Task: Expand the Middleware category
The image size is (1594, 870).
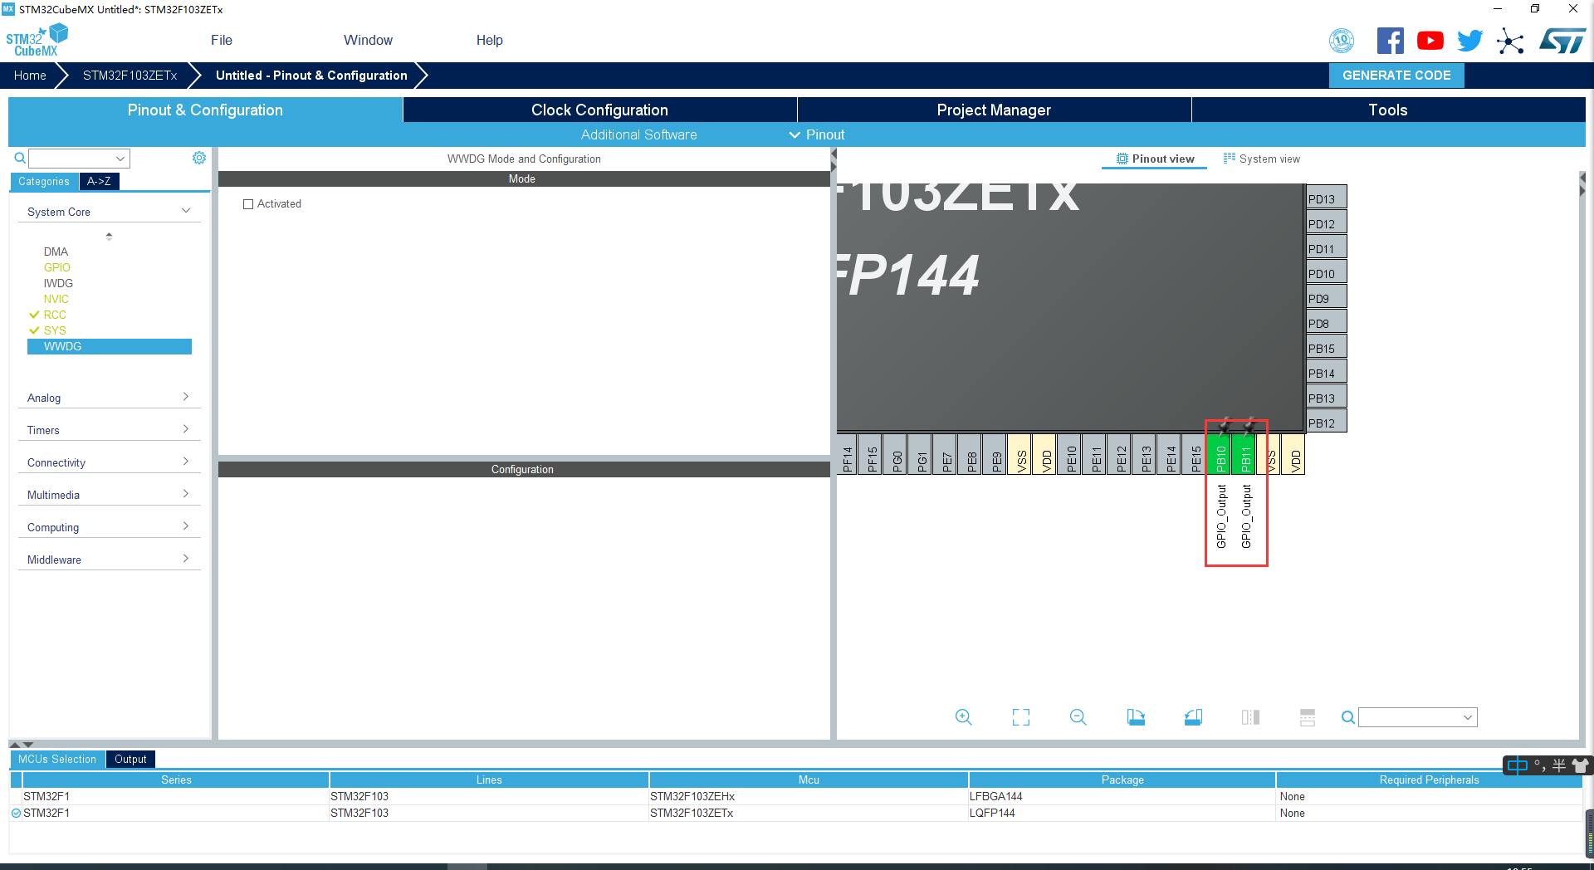Action: [109, 560]
